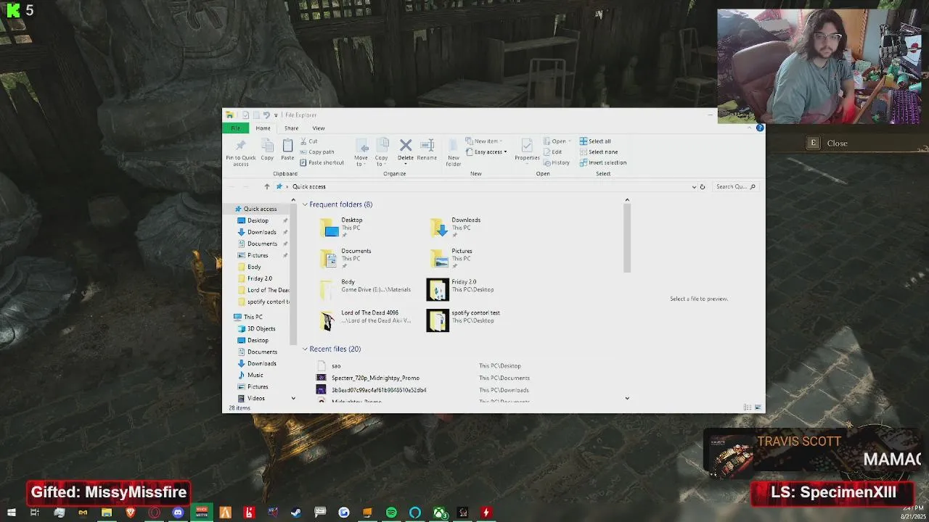Open Brave browser from taskbar

click(x=131, y=513)
